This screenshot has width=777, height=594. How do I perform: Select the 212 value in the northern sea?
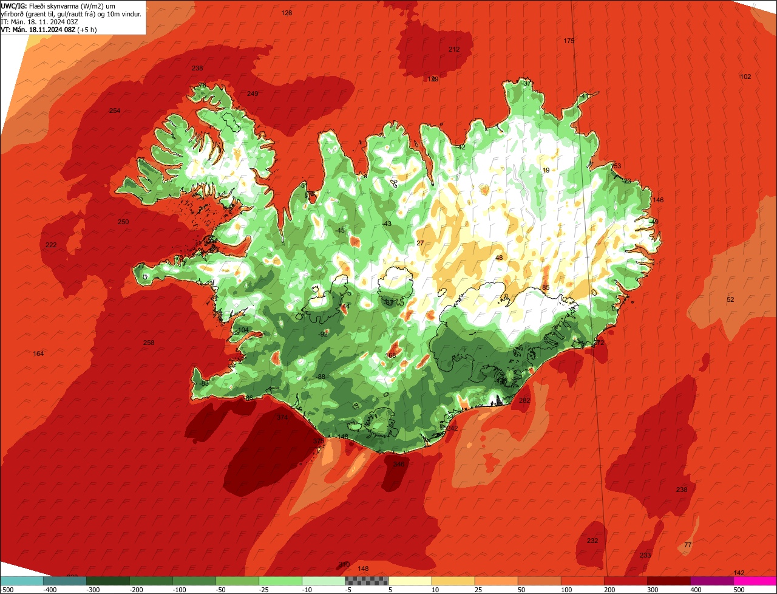tap(454, 49)
